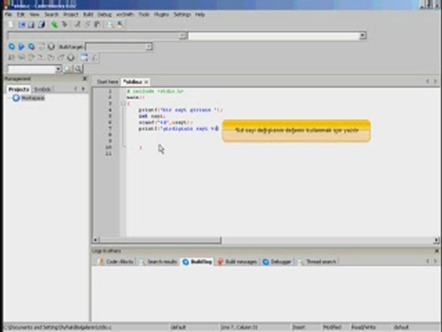Click the New file toolbar icon
Viewport: 442px width, 332px height.
11,24
